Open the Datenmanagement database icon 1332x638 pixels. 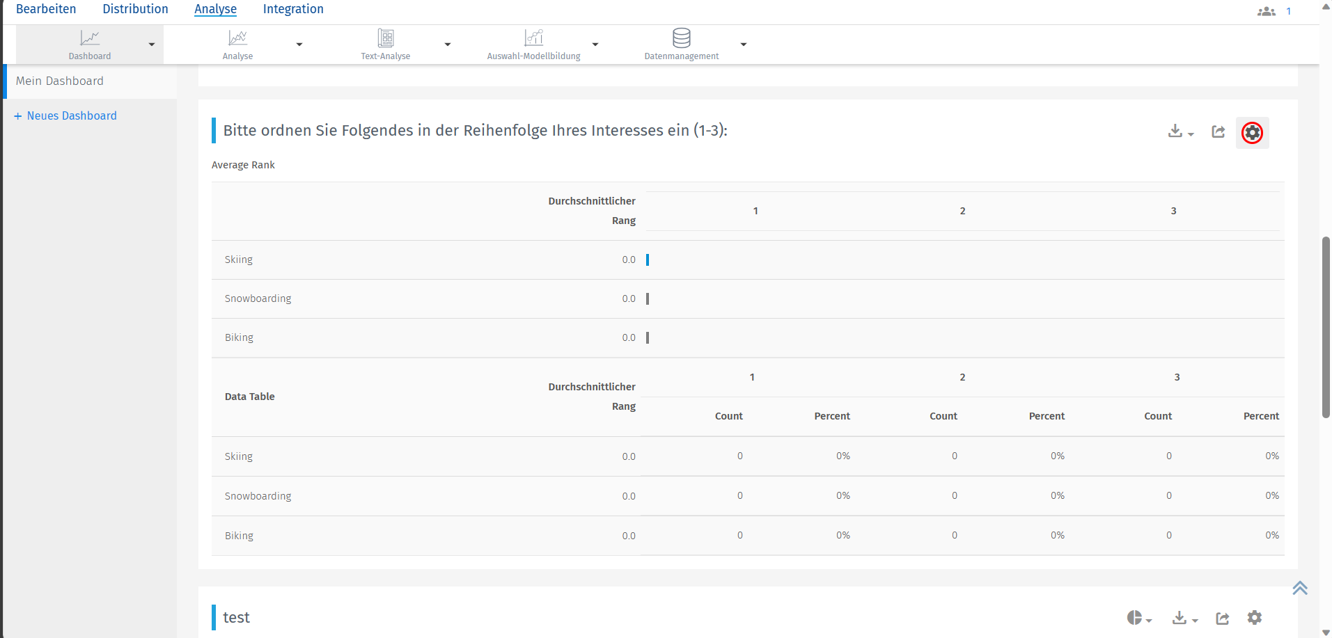[681, 38]
